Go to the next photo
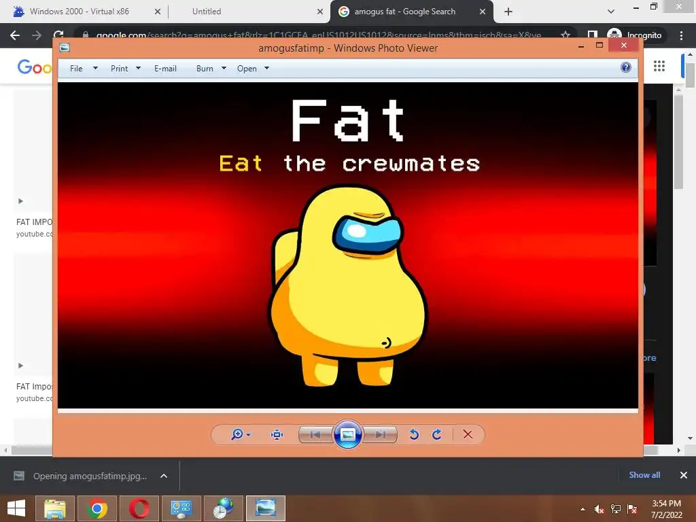 pyautogui.click(x=381, y=434)
